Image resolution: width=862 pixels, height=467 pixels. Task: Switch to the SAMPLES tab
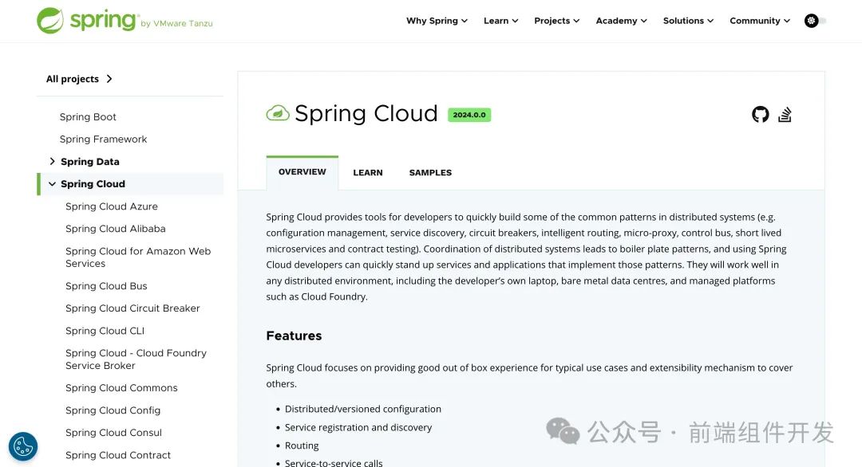coord(430,172)
